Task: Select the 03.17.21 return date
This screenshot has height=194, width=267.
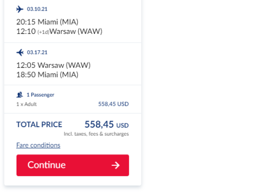Action: click(x=37, y=52)
